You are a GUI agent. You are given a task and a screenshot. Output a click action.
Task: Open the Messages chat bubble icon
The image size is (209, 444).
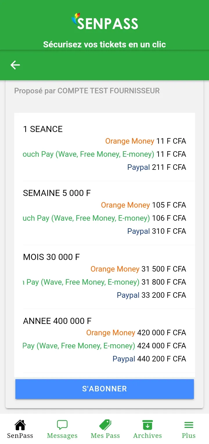pos(62,425)
